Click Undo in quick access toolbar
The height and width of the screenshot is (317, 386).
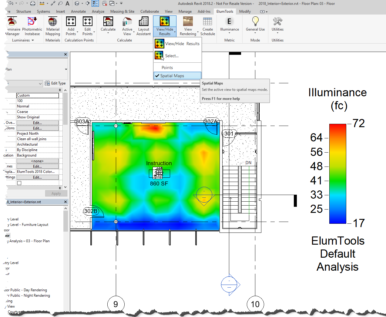click(11, 3)
